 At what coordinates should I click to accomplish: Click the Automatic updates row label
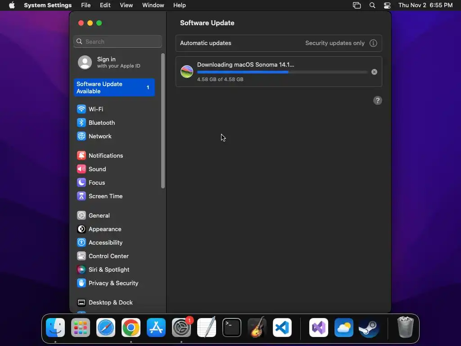(x=205, y=43)
